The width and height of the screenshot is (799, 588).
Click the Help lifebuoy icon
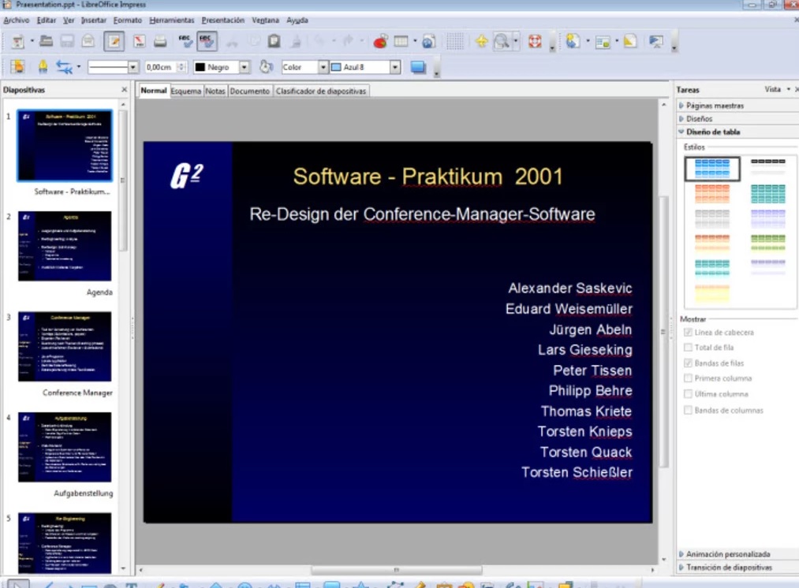[535, 41]
